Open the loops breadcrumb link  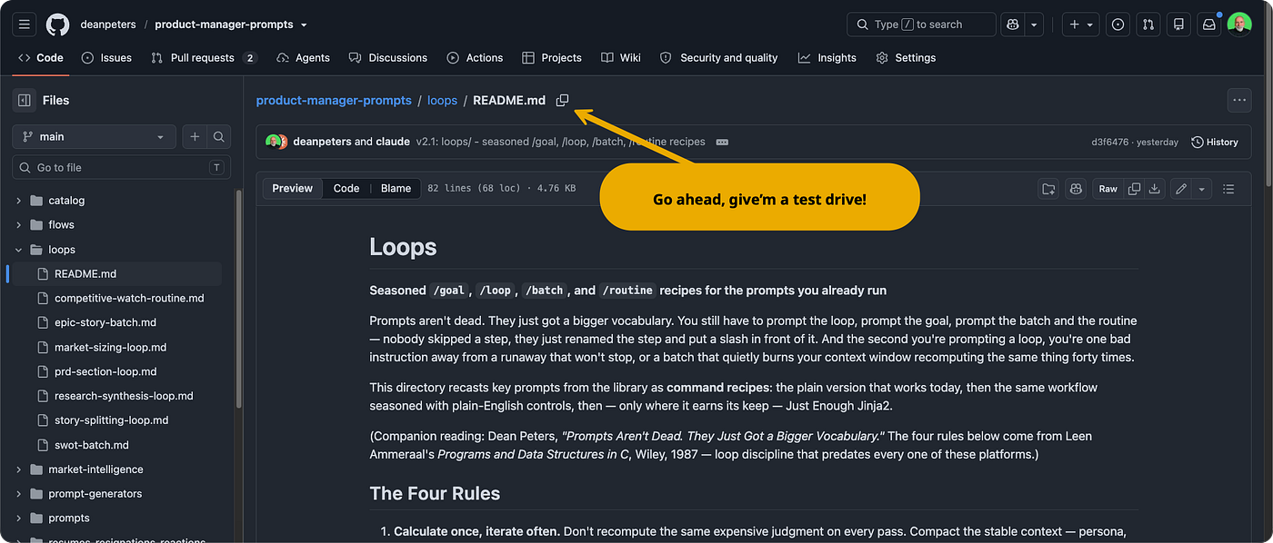click(442, 101)
